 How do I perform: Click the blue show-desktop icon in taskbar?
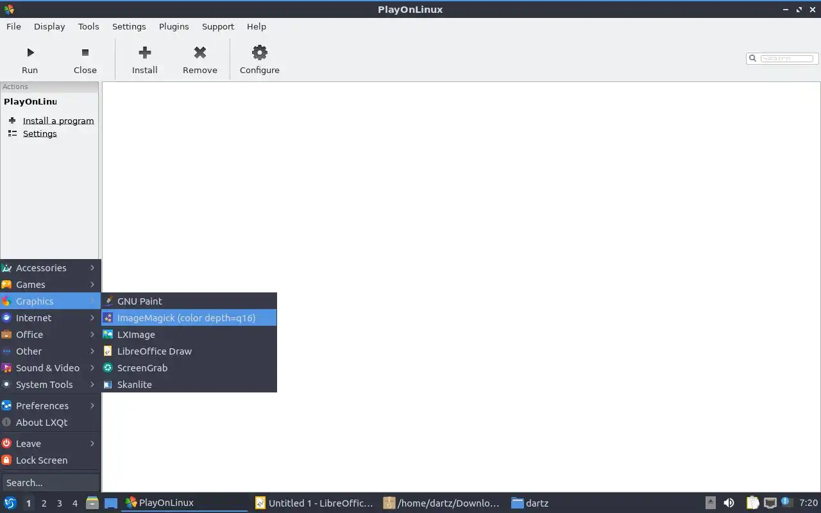point(111,503)
